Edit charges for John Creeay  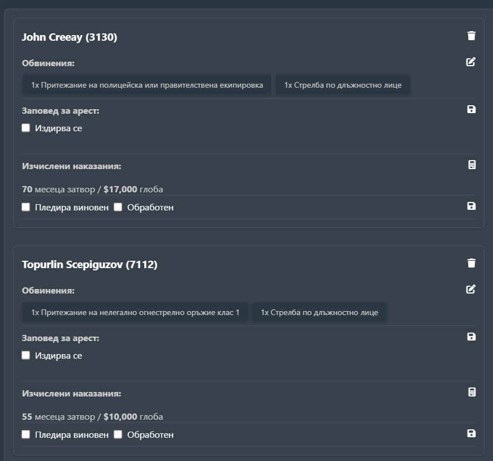(x=471, y=62)
